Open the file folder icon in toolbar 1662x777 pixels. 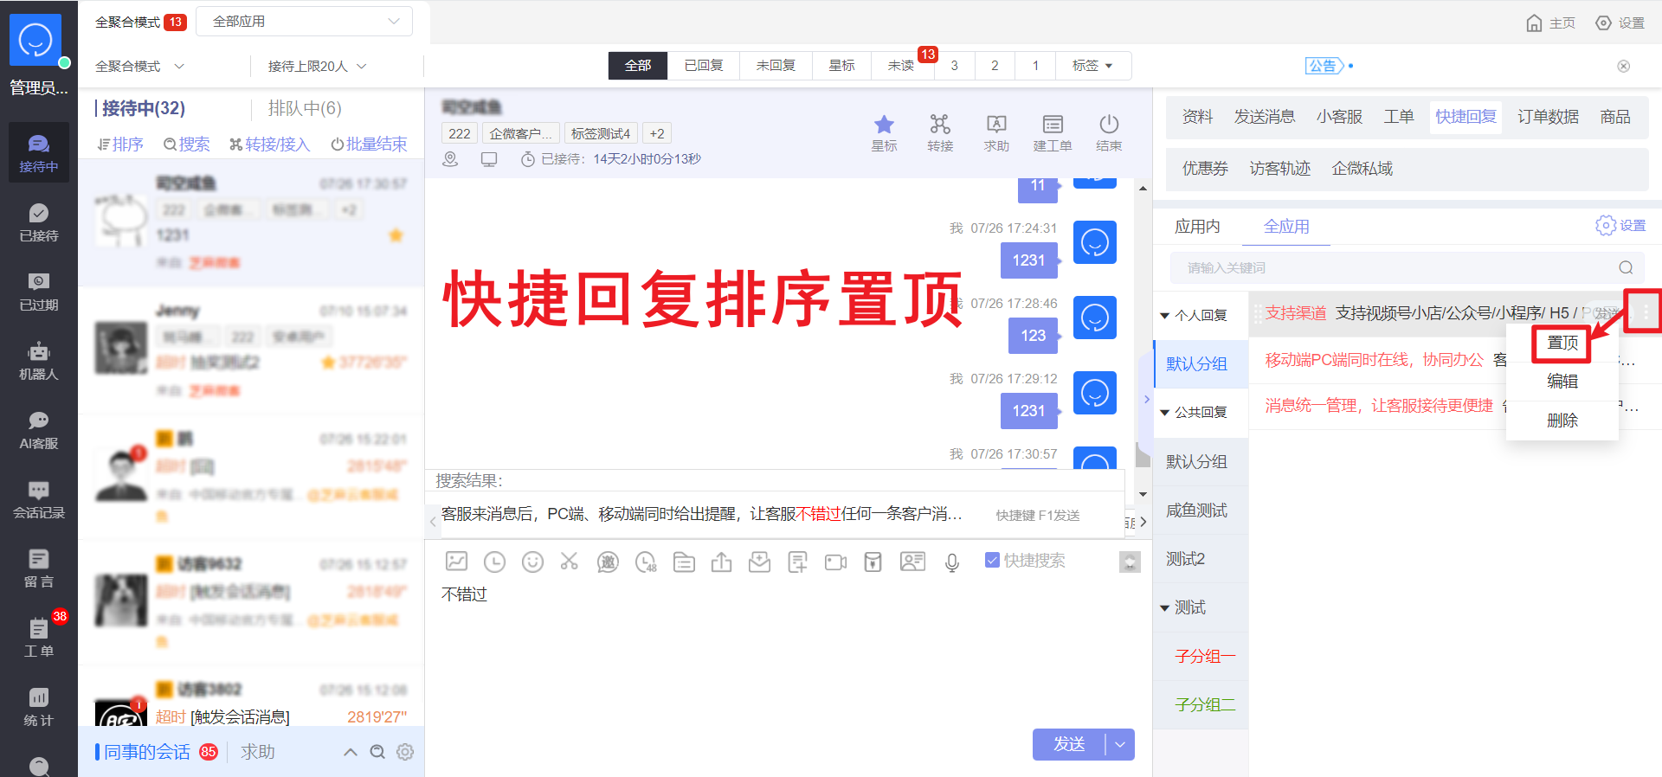[x=684, y=562]
